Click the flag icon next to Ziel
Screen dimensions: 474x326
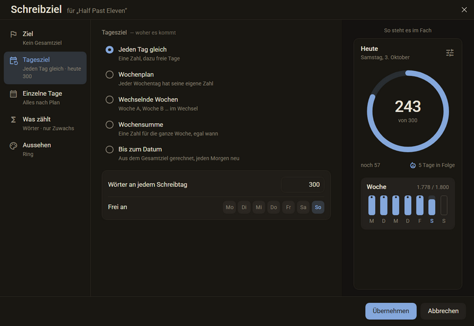click(x=13, y=34)
